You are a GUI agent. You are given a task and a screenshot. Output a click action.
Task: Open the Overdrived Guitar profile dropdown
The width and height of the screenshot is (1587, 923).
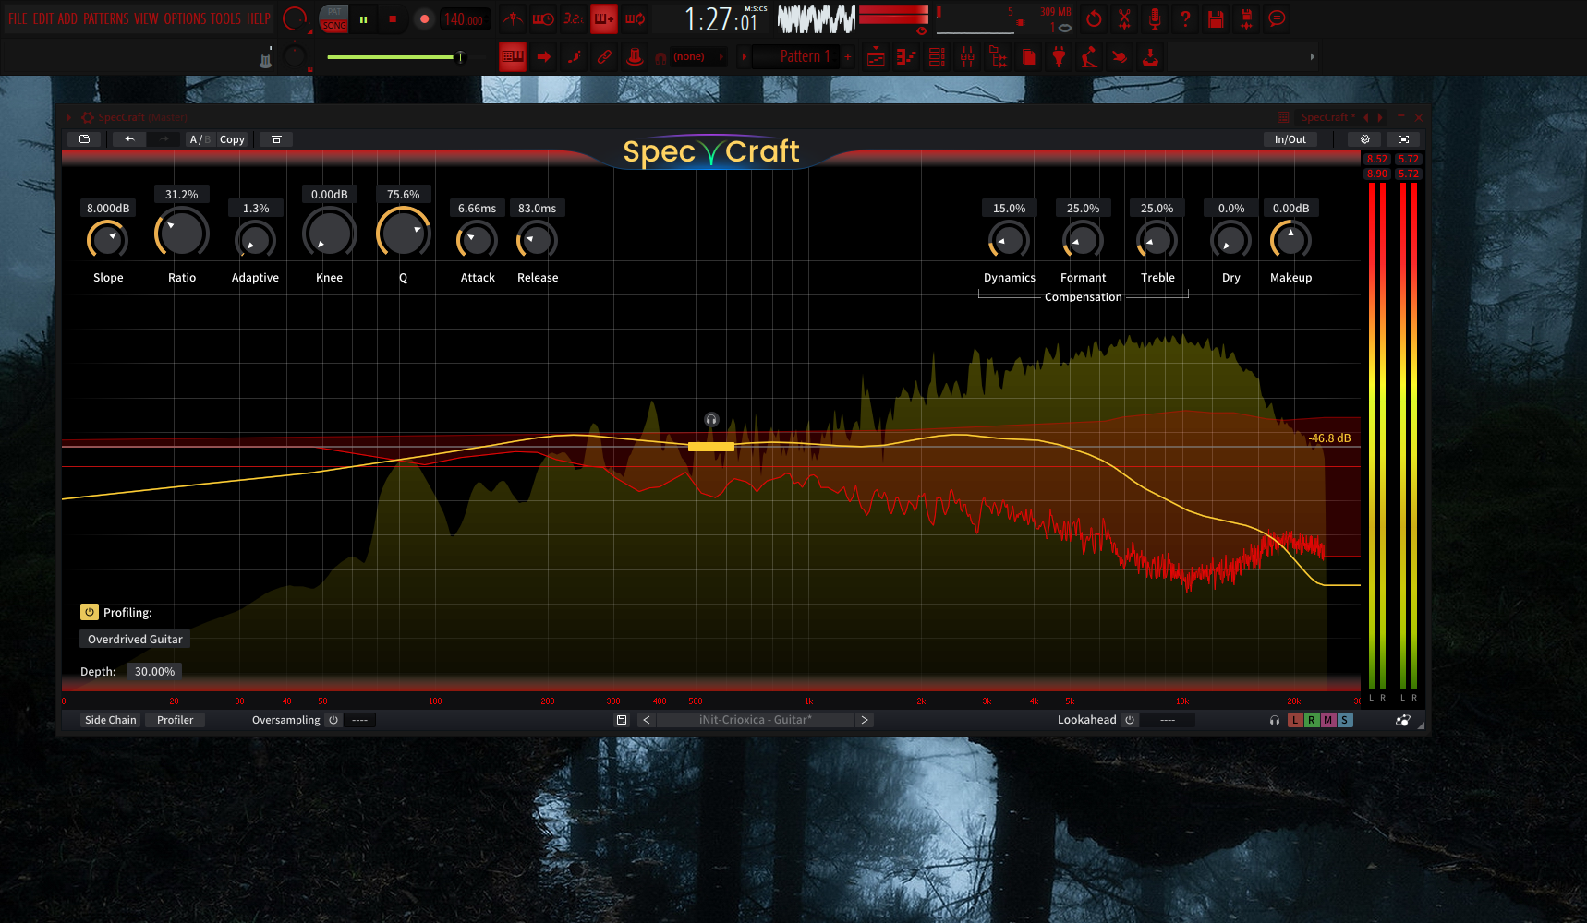(135, 639)
